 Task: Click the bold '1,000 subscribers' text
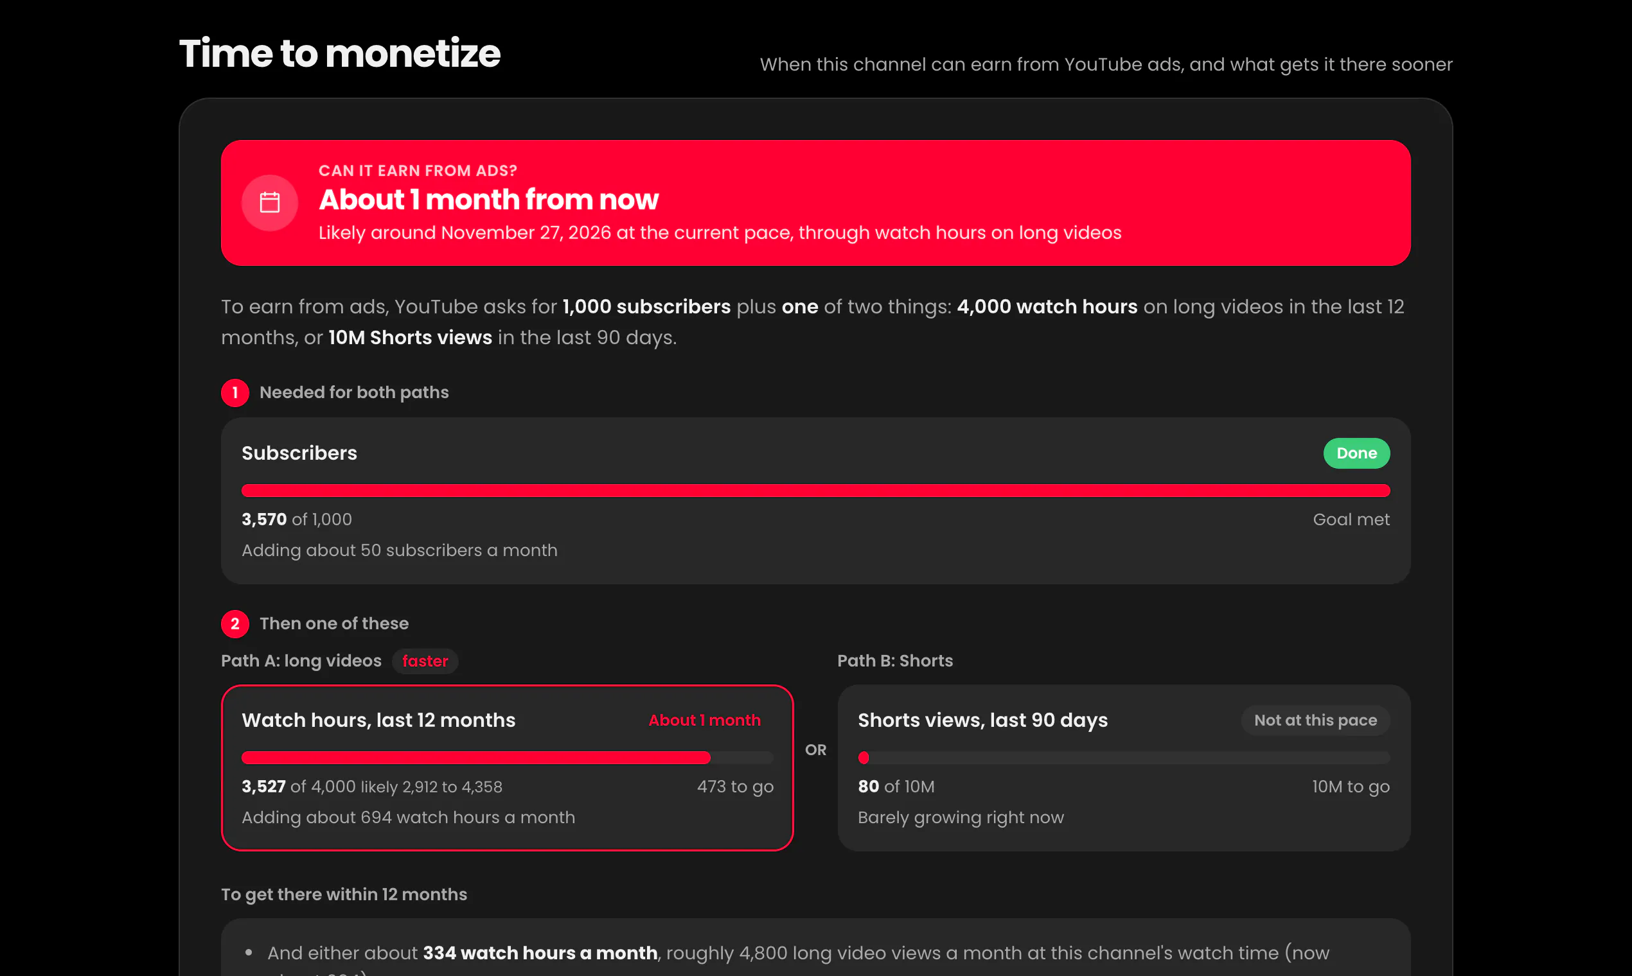(646, 306)
